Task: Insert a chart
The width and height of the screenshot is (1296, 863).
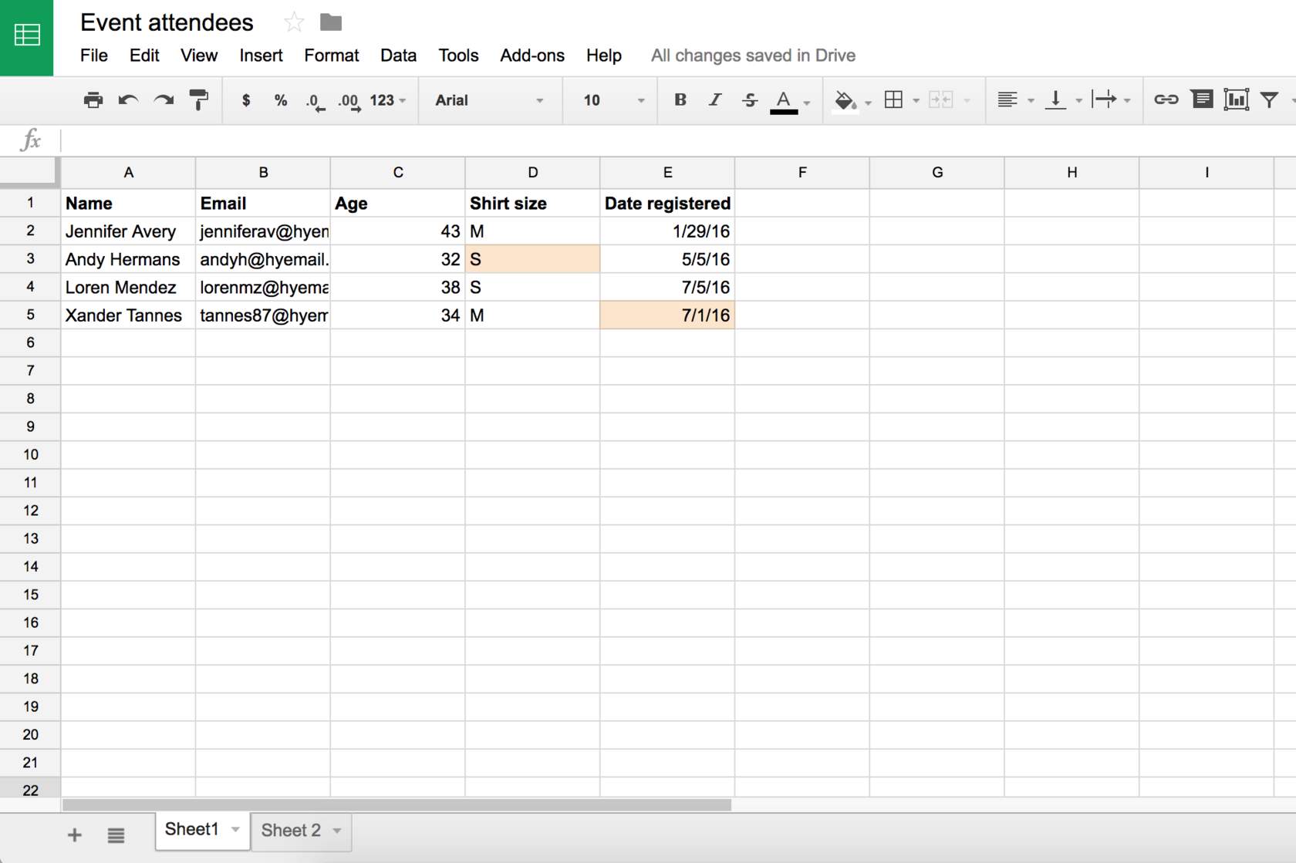Action: pyautogui.click(x=1237, y=99)
